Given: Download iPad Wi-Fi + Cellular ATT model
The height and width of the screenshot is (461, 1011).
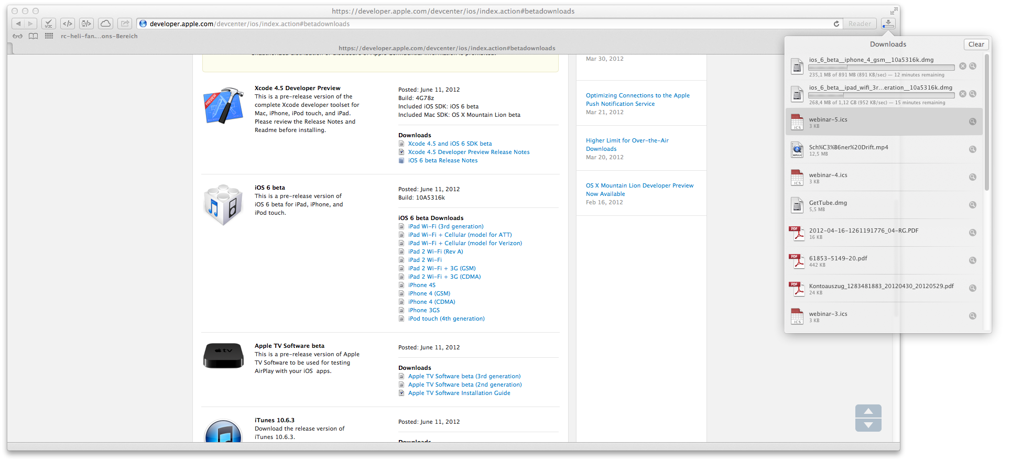Looking at the screenshot, I should pos(460,235).
